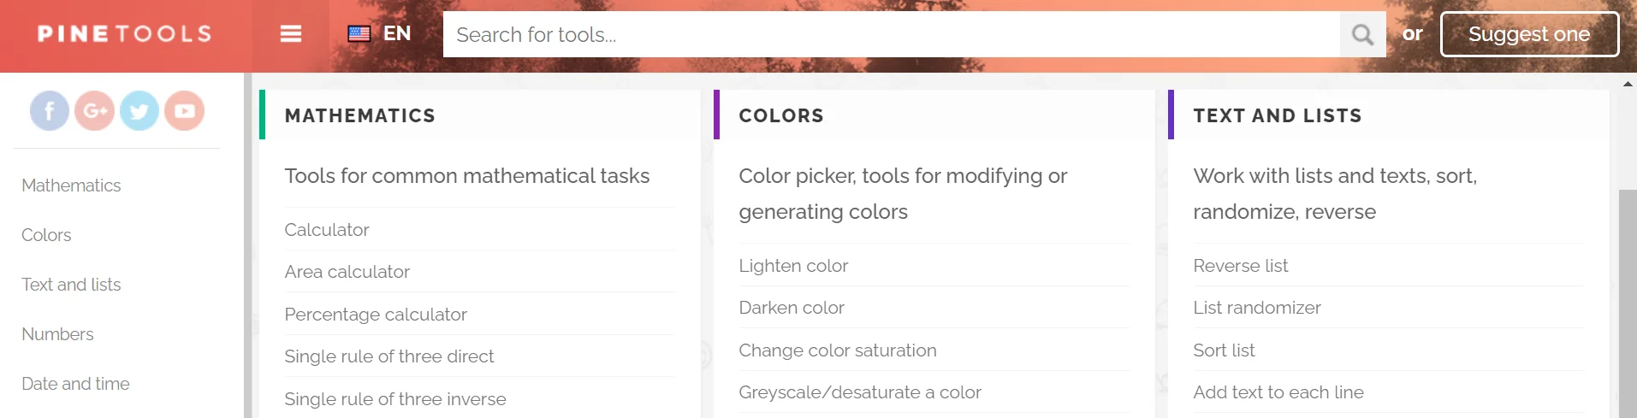The image size is (1637, 418).
Task: Open the YouTube social icon
Action: [184, 111]
